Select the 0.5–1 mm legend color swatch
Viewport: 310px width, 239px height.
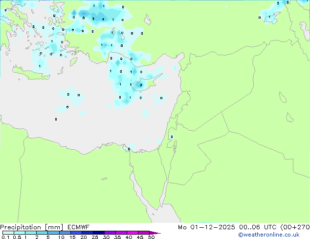[20, 233]
